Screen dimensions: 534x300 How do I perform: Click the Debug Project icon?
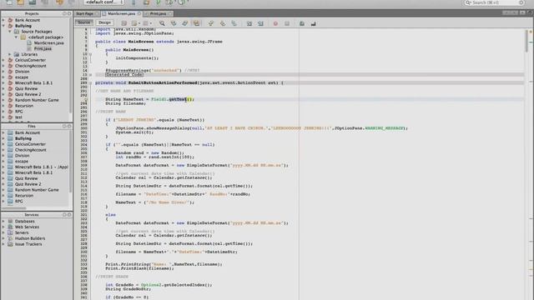coord(169,2)
